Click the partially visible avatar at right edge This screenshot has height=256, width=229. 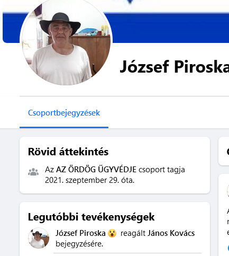(228, 191)
